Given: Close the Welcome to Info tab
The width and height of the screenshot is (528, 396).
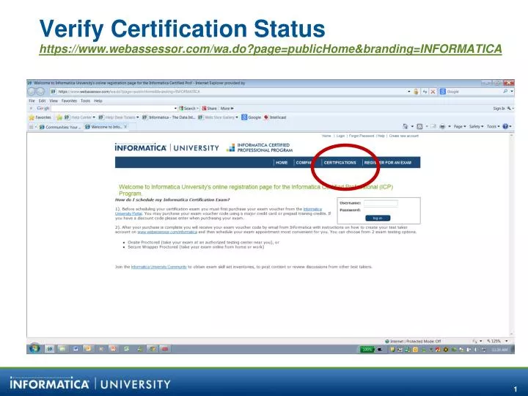Looking at the screenshot, I should [x=125, y=127].
